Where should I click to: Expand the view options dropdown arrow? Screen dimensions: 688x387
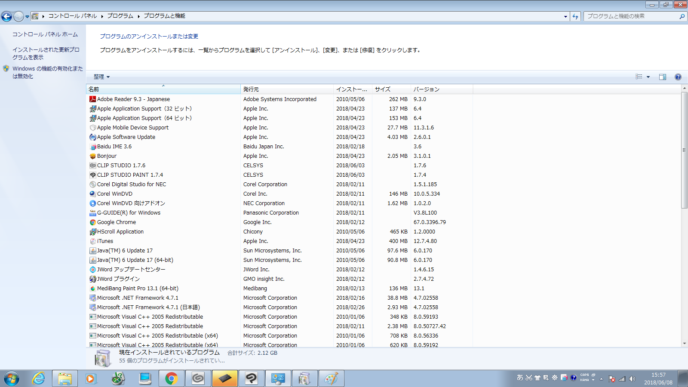[x=648, y=77]
